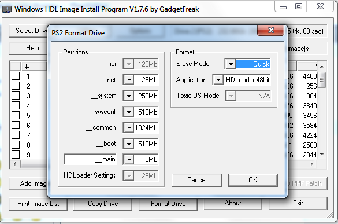Viewport: 338px width, 224px height.
Task: Tick the checkbox for image row 1
Action: (16, 76)
